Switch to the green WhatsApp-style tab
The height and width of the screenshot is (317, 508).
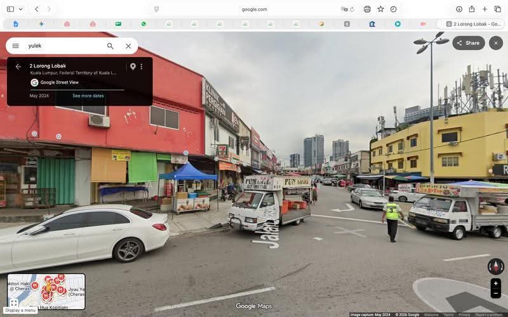[144, 24]
